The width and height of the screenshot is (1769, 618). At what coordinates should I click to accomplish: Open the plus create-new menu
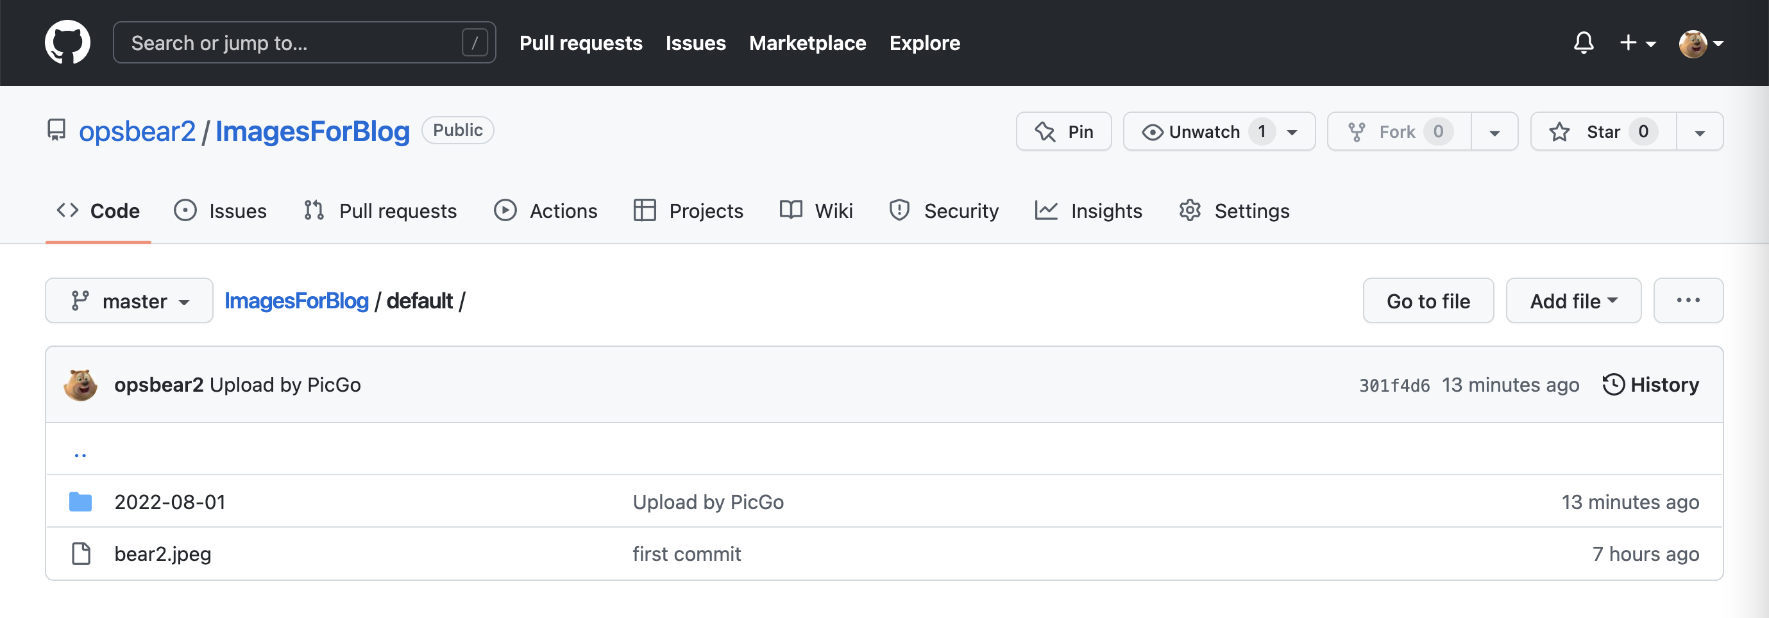click(x=1638, y=42)
